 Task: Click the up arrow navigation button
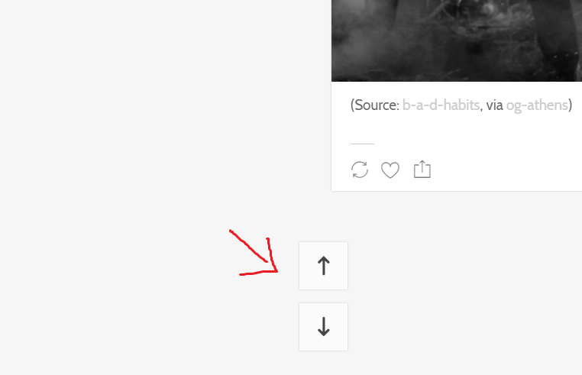tap(323, 266)
